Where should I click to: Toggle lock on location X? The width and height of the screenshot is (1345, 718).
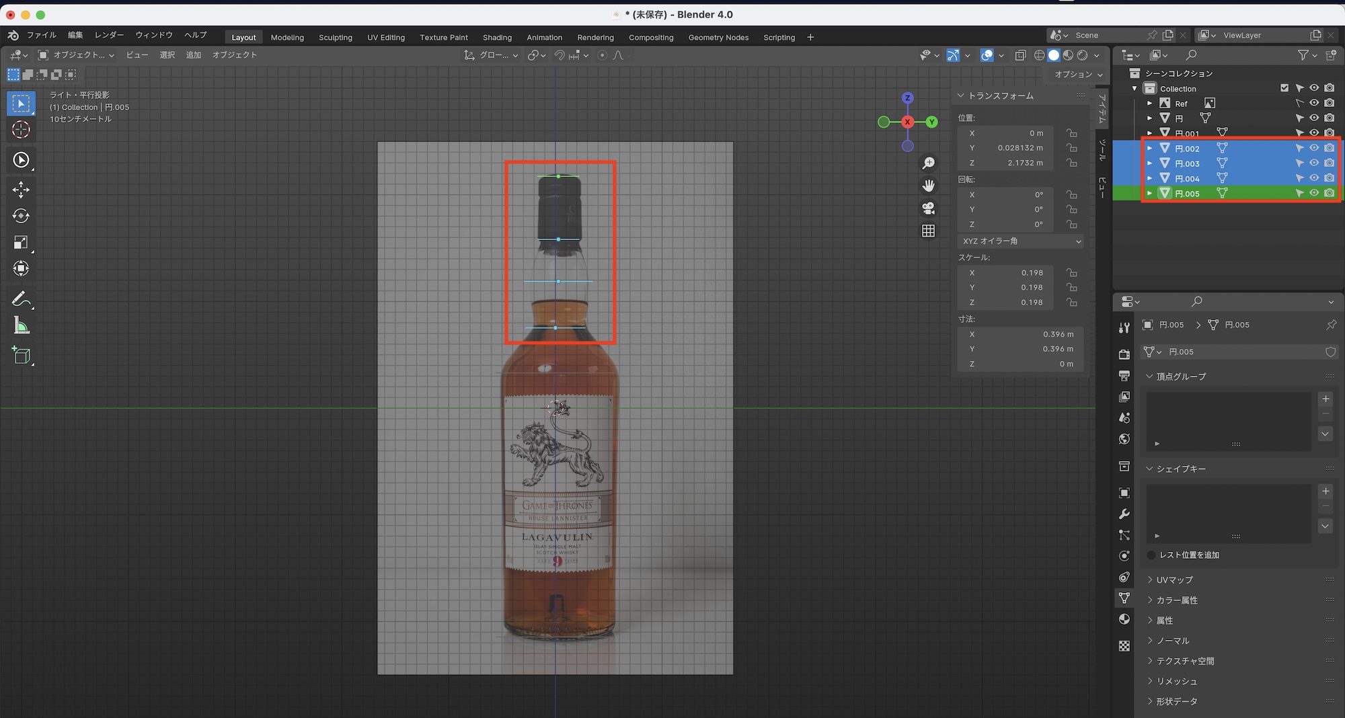click(x=1071, y=133)
